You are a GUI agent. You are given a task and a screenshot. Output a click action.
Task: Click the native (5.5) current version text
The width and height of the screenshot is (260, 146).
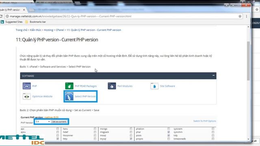pos(52,117)
